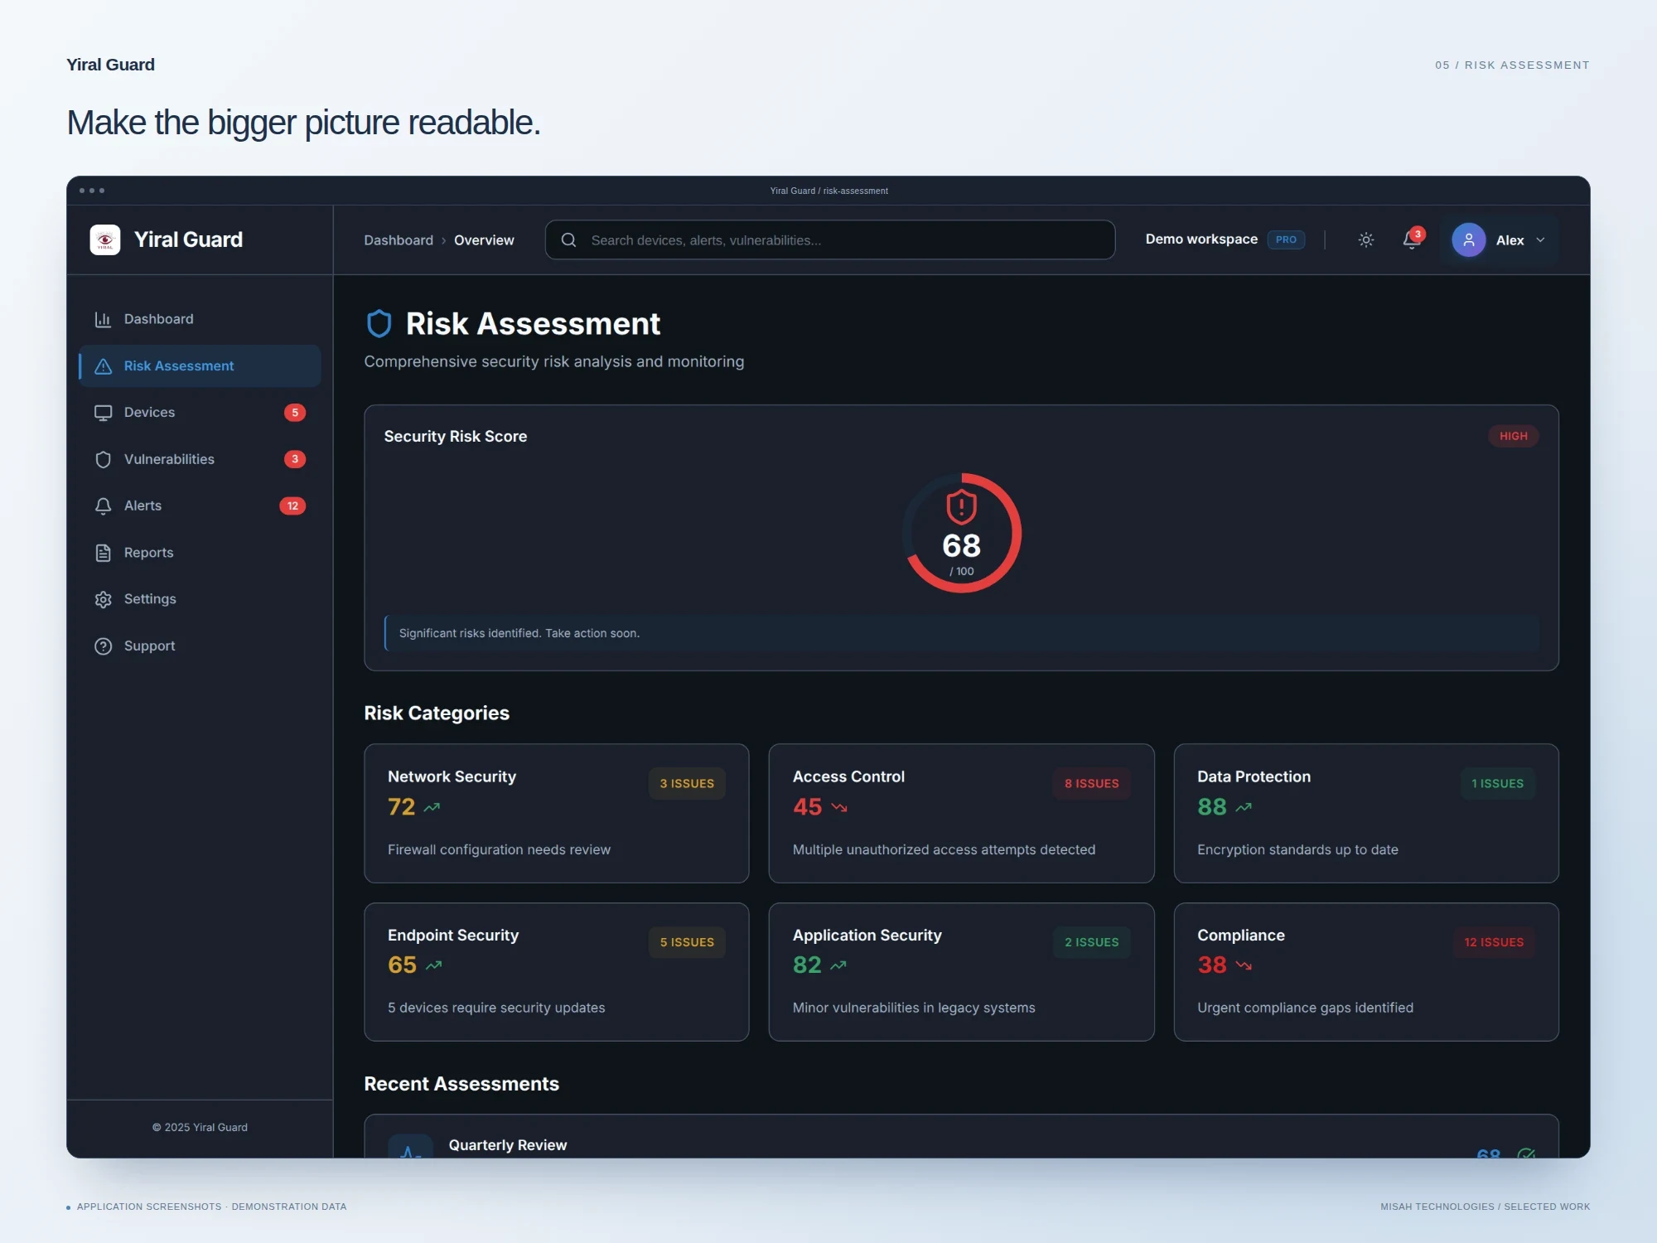Go to Devices in the sidebar

(x=200, y=413)
